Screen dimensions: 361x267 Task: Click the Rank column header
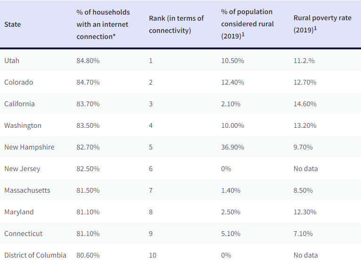[176, 24]
